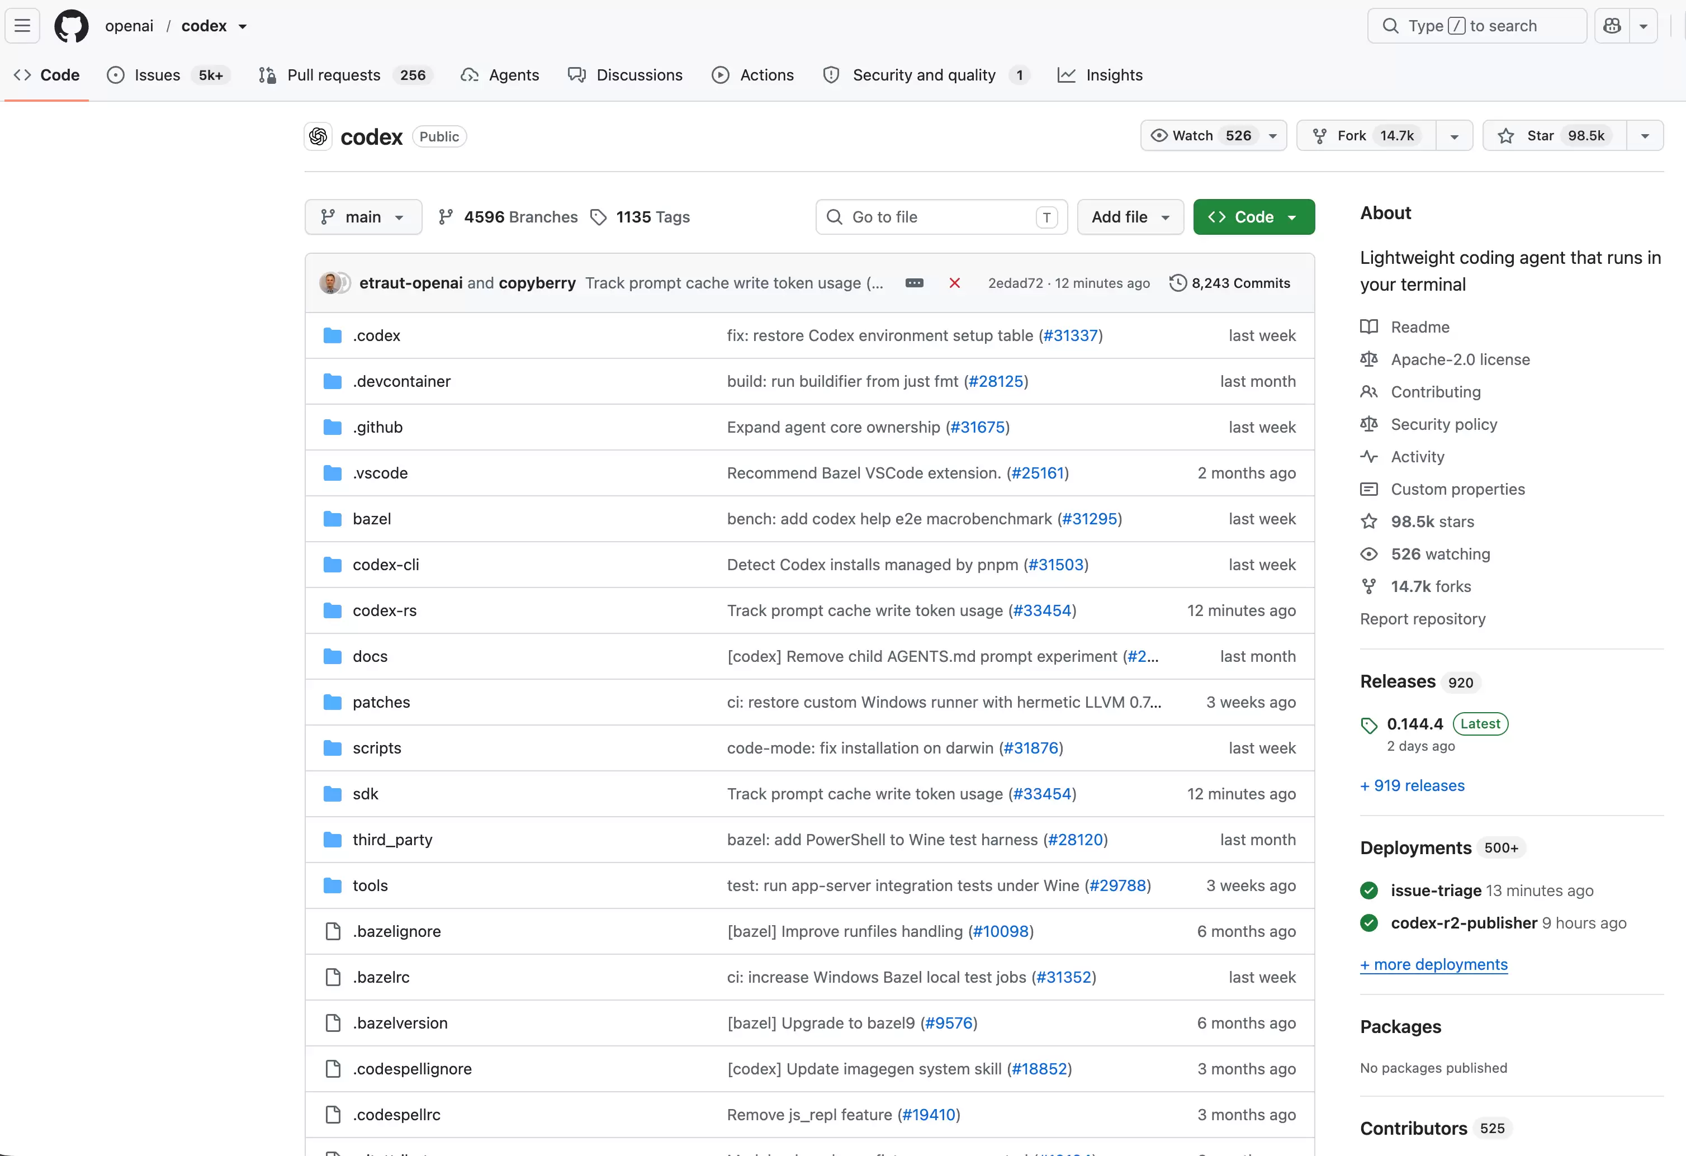Click the OpenAI repository avatar icon
The width and height of the screenshot is (1686, 1156).
[x=318, y=136]
